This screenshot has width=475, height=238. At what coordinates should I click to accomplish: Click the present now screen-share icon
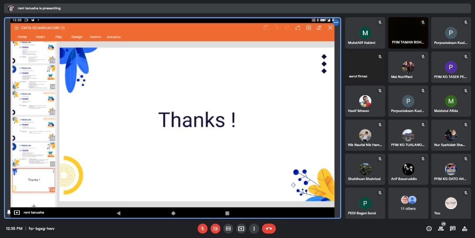(x=241, y=228)
